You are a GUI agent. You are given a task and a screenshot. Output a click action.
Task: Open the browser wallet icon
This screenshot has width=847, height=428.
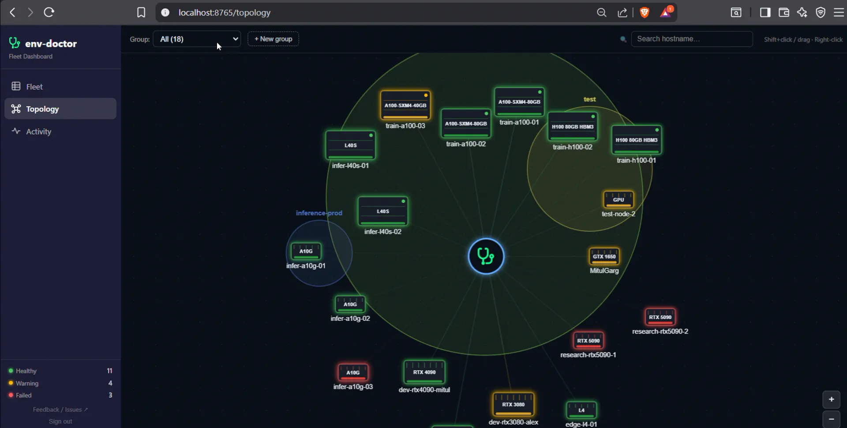(784, 12)
